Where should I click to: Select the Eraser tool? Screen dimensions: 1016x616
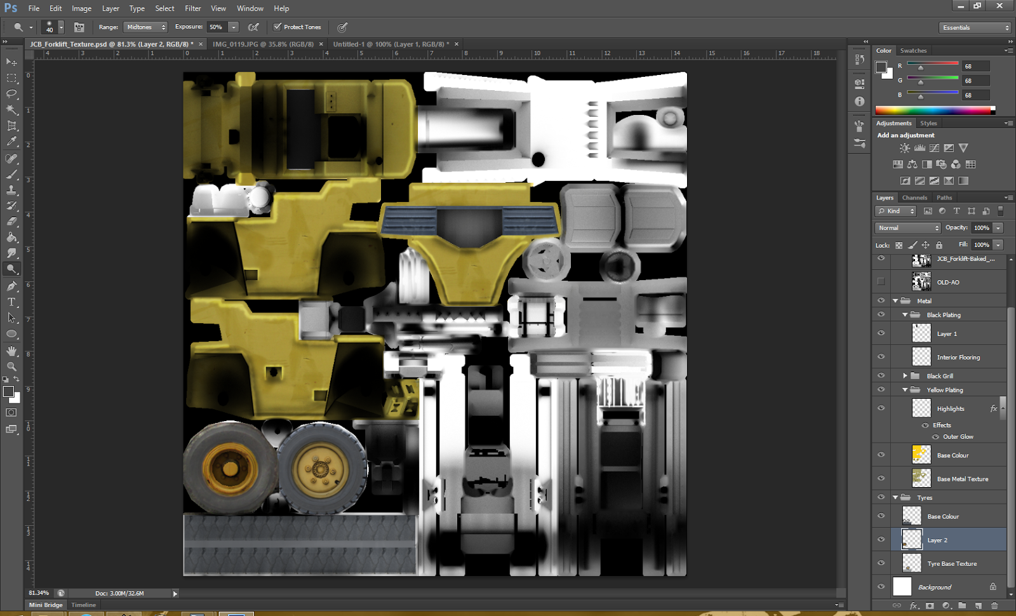[11, 221]
